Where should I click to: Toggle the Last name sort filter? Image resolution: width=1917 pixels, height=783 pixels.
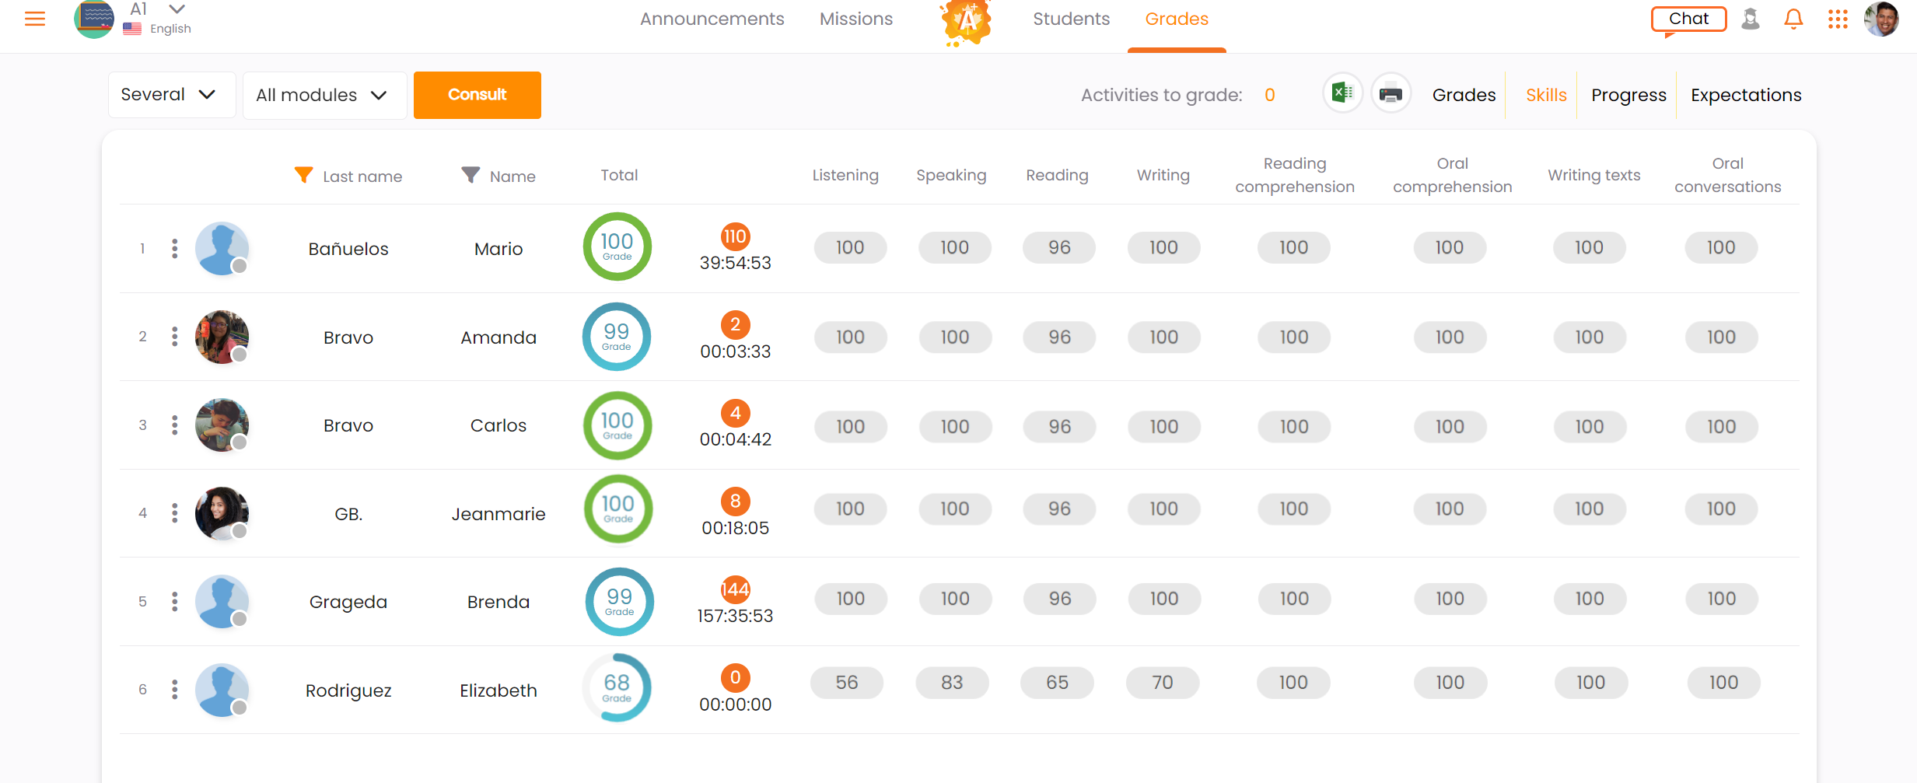(x=304, y=175)
